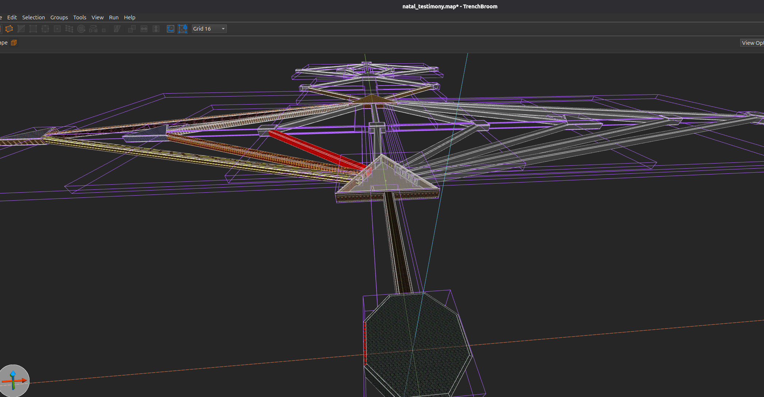
Task: Open the Tools menu
Action: click(x=80, y=17)
